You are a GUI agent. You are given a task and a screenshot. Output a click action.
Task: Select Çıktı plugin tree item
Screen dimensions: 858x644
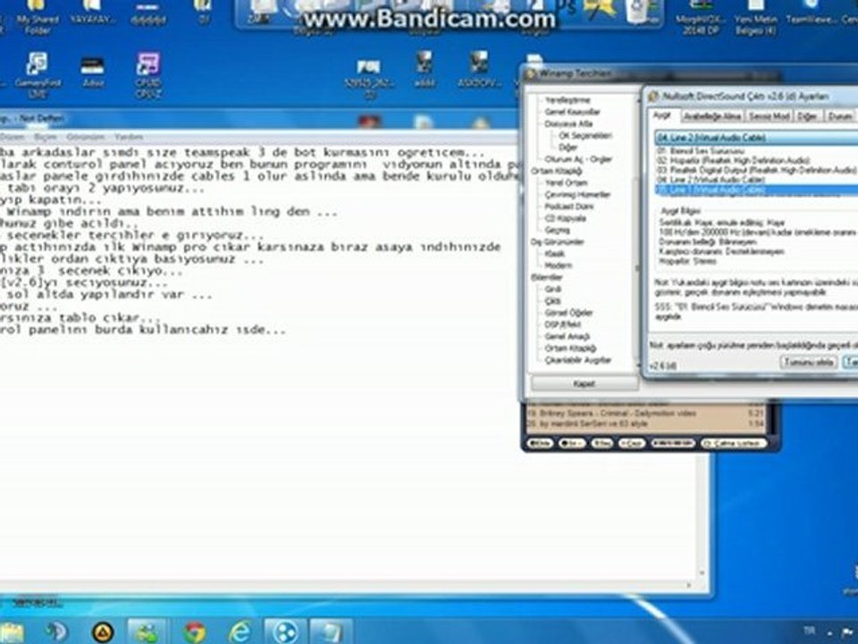(x=552, y=301)
